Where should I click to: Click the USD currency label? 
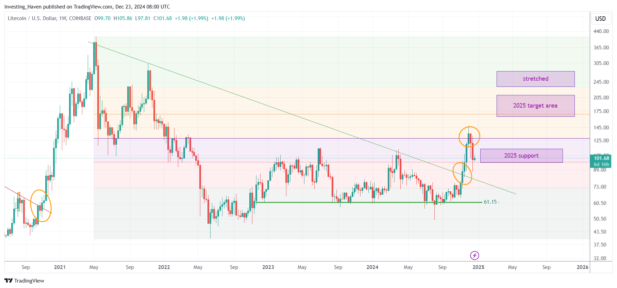[x=600, y=19]
